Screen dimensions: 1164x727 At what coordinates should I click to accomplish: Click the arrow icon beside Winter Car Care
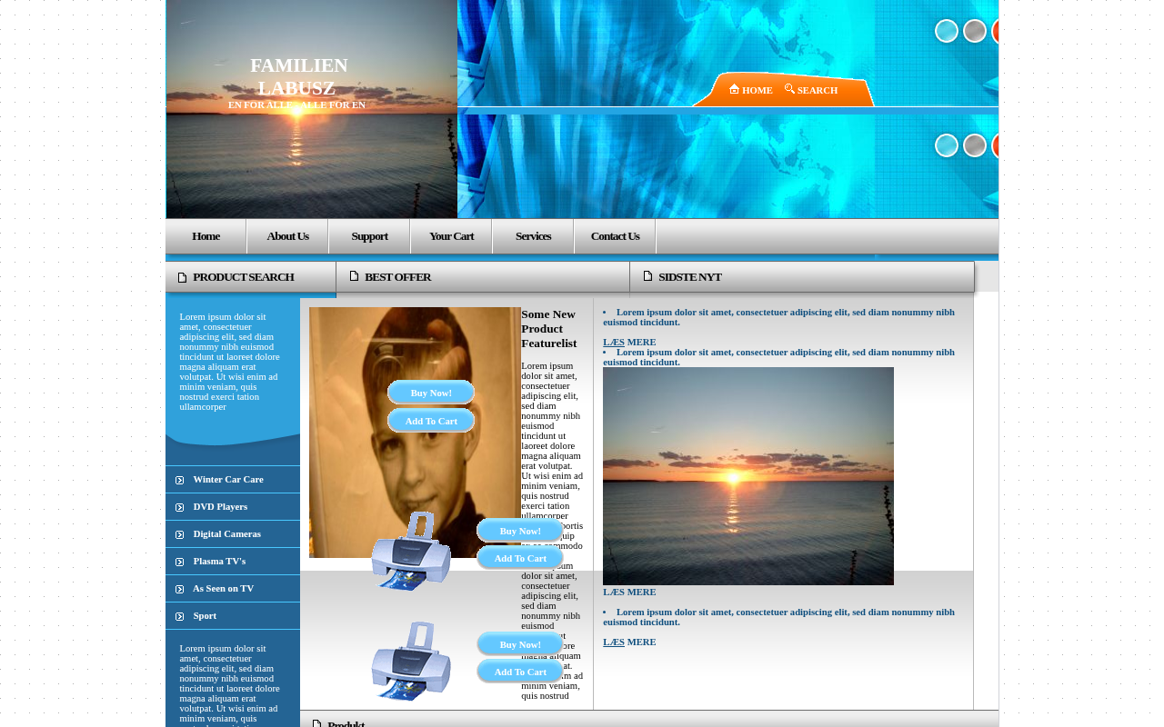click(180, 480)
